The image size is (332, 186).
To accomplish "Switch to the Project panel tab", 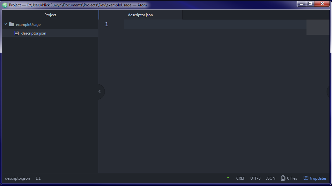I will [x=50, y=15].
